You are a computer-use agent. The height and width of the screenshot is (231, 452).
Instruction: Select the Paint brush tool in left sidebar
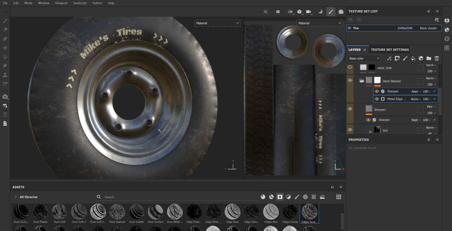(5, 21)
